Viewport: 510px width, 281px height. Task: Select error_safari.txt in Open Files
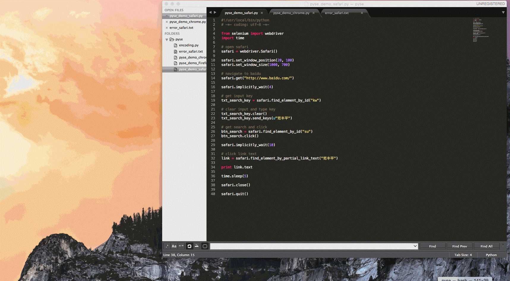coord(181,28)
